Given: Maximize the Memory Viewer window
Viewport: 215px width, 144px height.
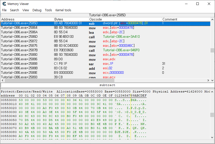Looking at the screenshot, I should coord(198,4).
